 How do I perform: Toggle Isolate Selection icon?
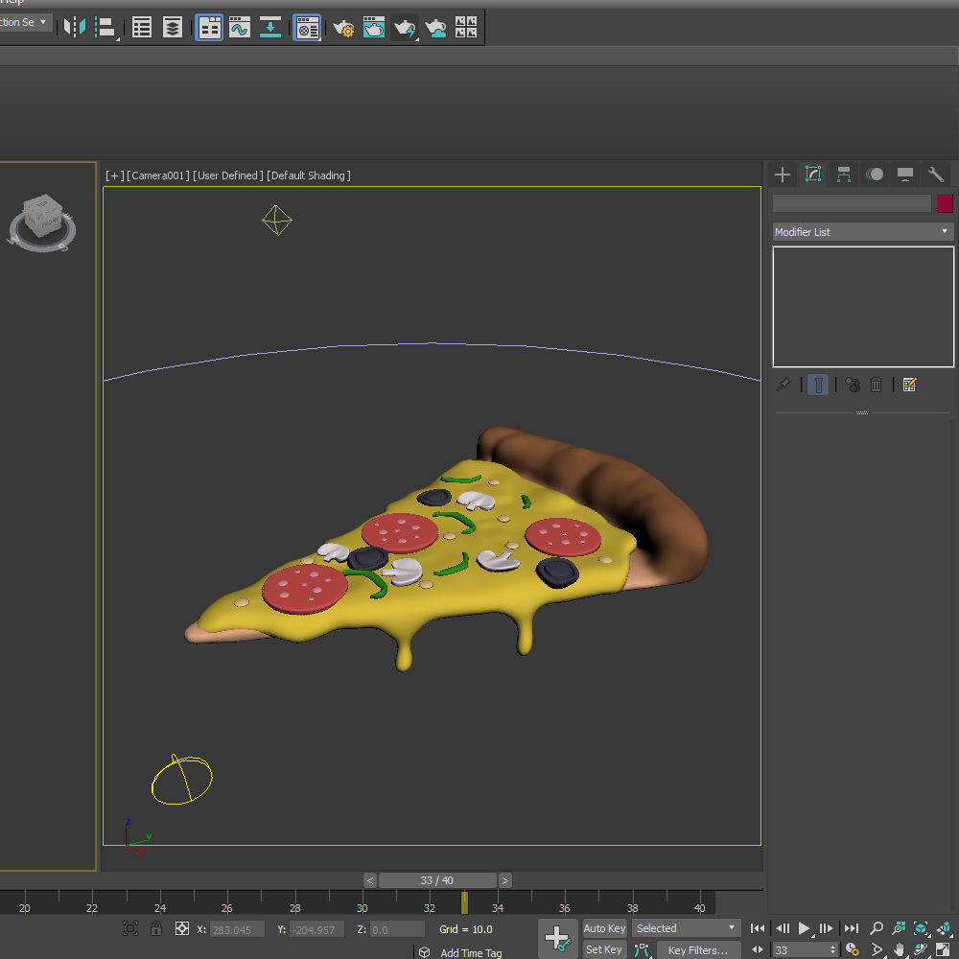click(130, 928)
